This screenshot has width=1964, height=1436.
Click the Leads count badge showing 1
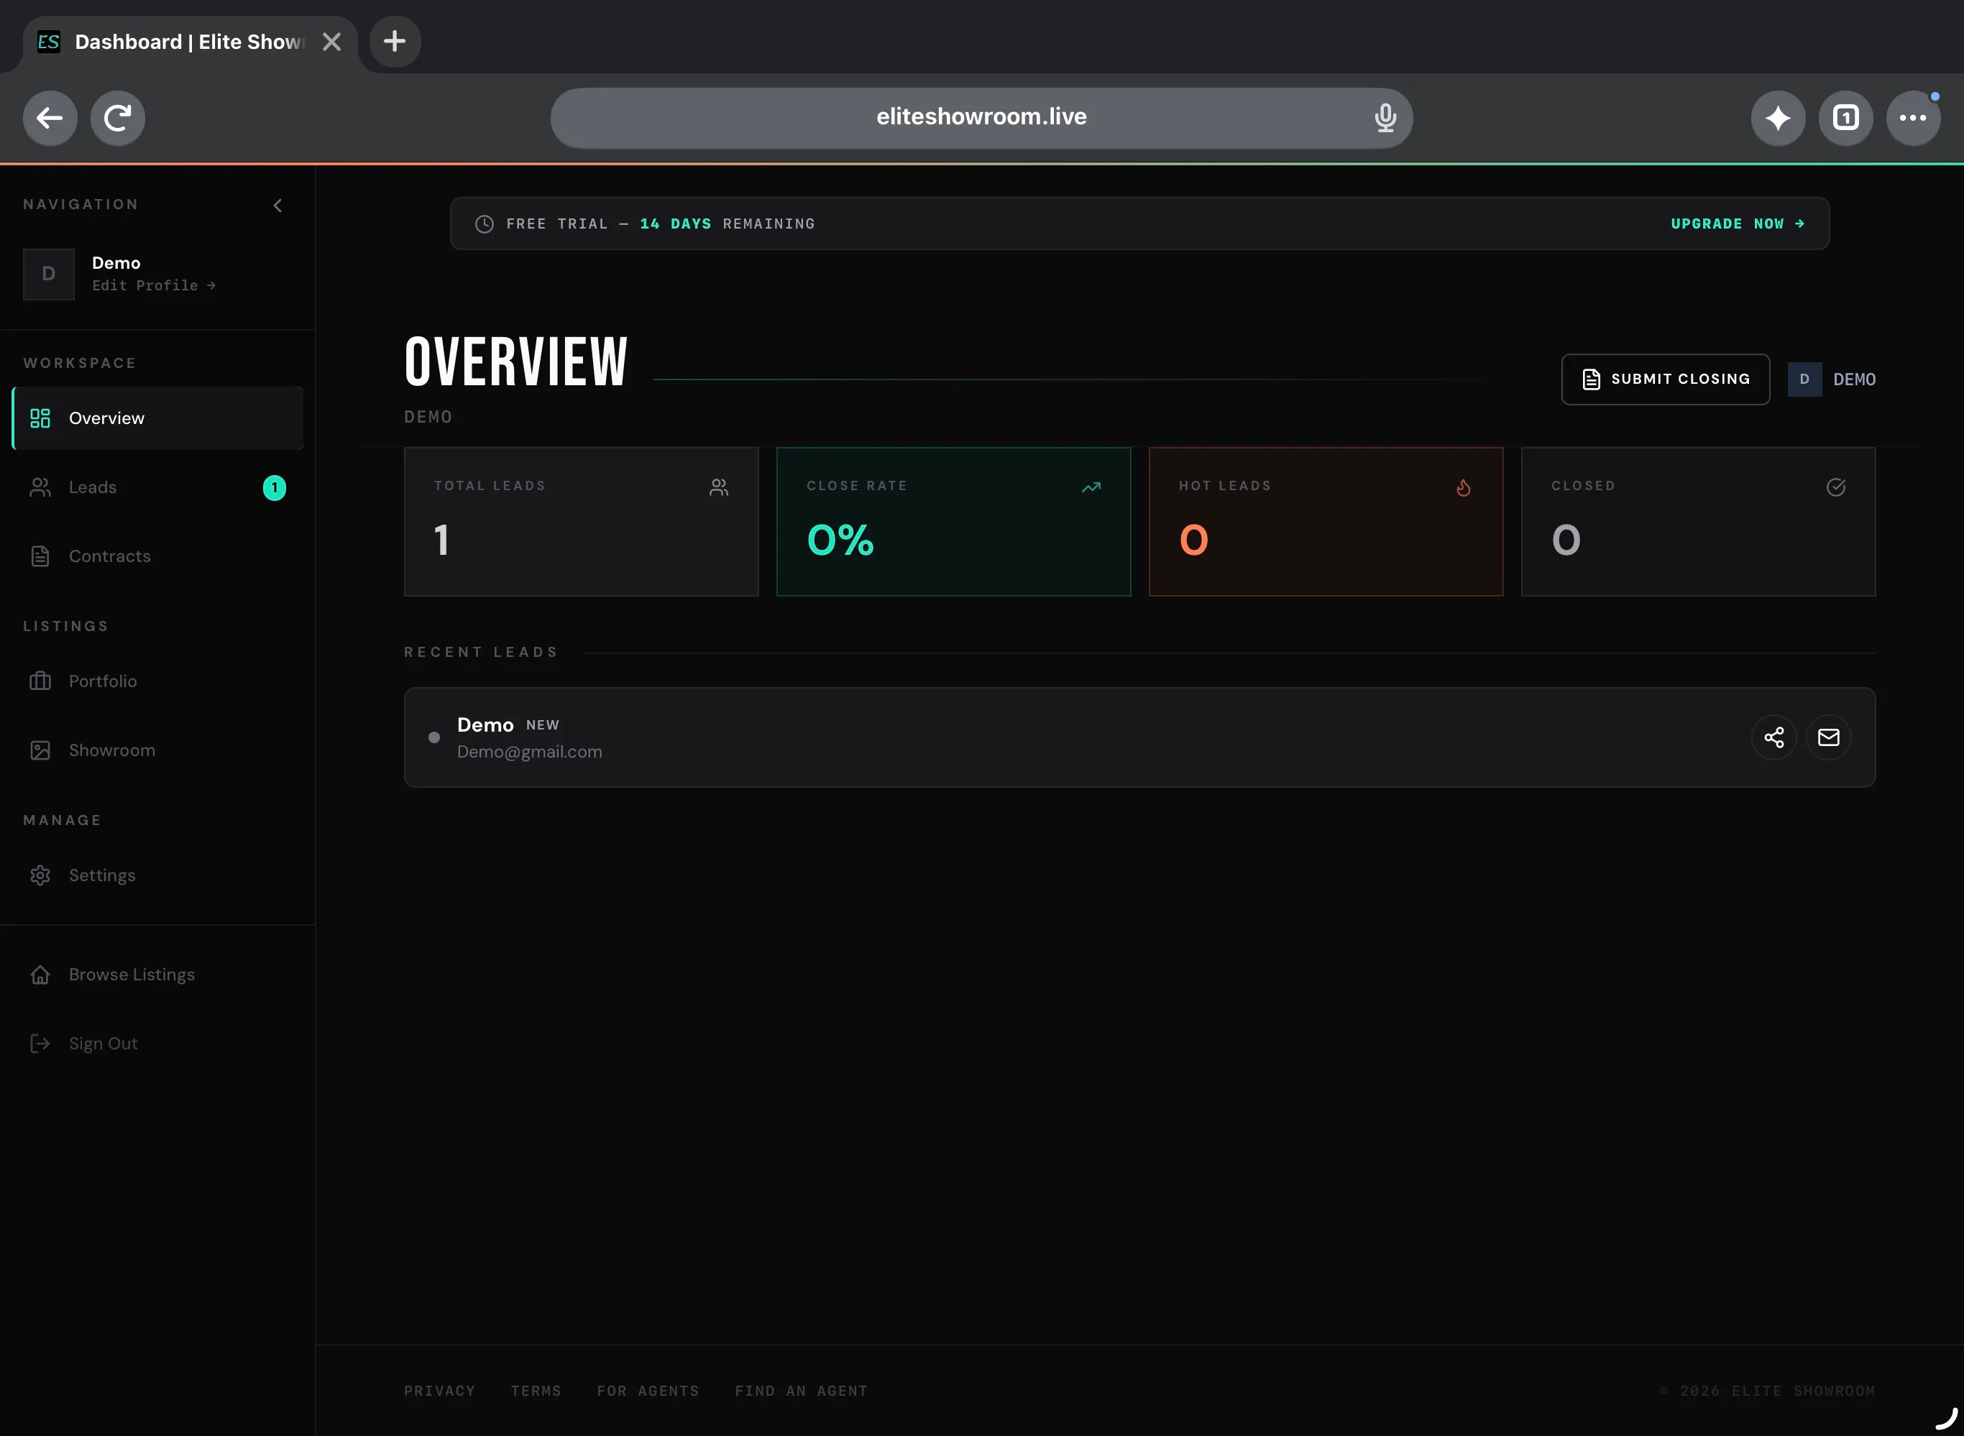(275, 487)
